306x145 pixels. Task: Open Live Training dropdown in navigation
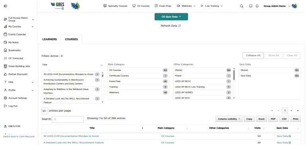click(212, 6)
